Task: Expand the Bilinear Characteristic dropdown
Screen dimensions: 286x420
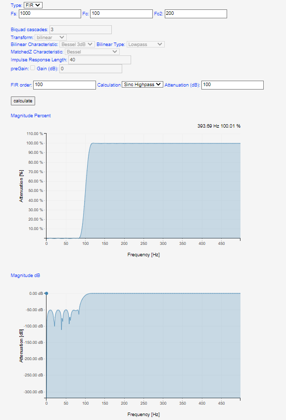Action: [x=77, y=44]
